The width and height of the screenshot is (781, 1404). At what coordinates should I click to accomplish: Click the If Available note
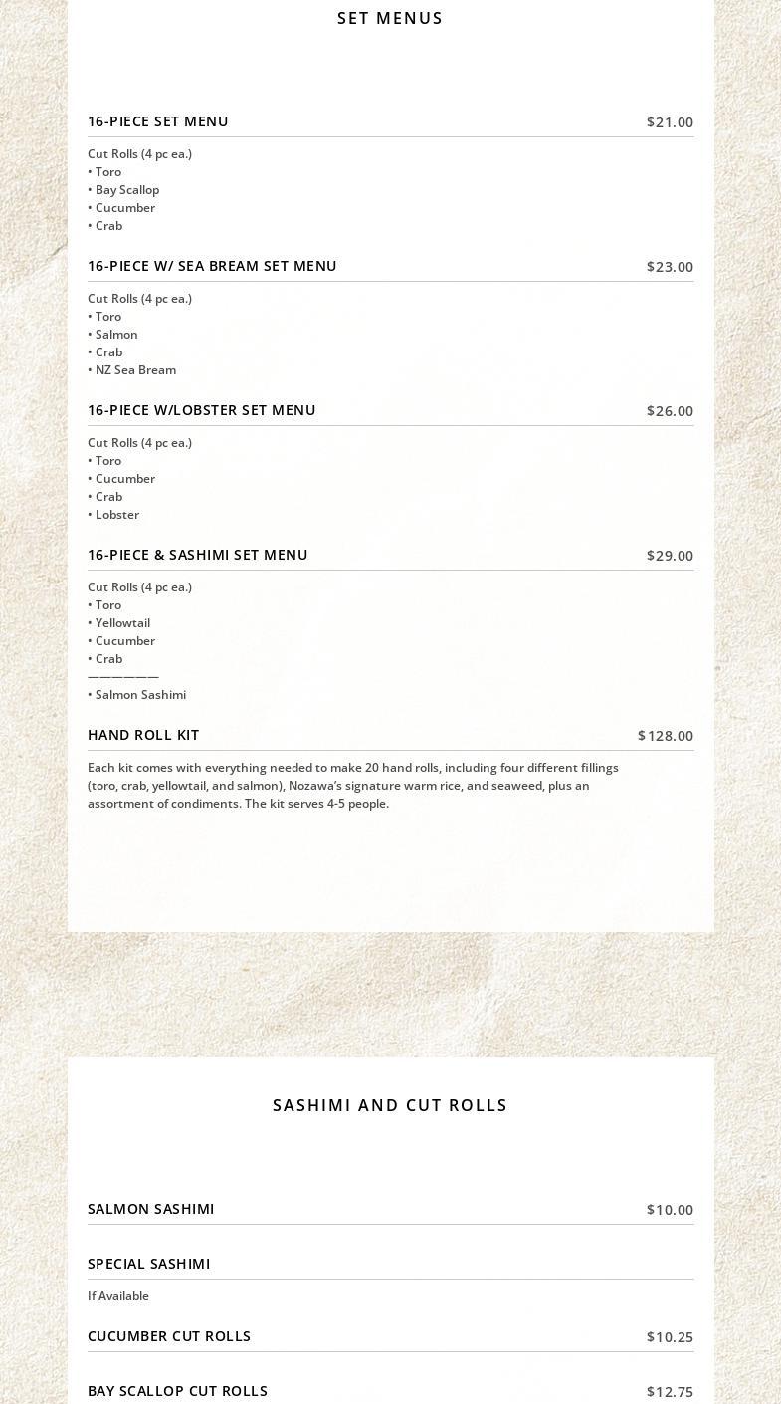coord(118,1296)
